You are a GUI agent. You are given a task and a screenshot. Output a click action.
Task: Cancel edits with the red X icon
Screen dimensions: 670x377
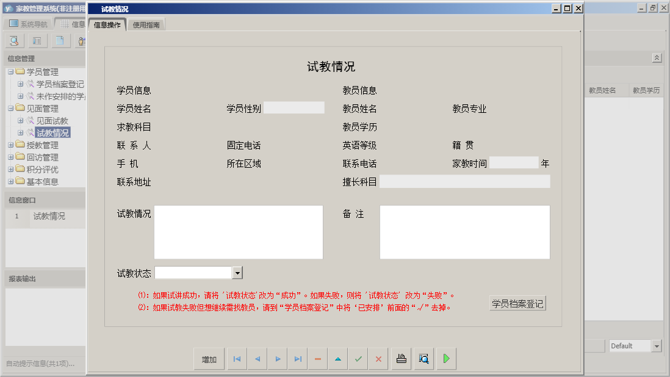(378, 359)
